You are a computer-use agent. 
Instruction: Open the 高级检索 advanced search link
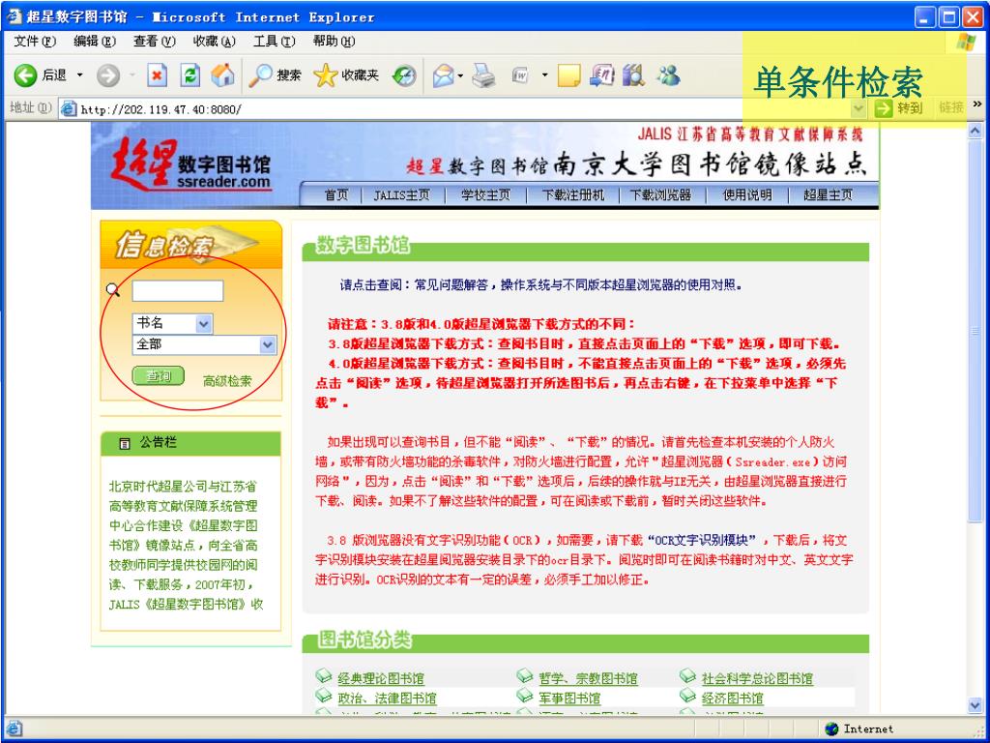click(x=227, y=381)
